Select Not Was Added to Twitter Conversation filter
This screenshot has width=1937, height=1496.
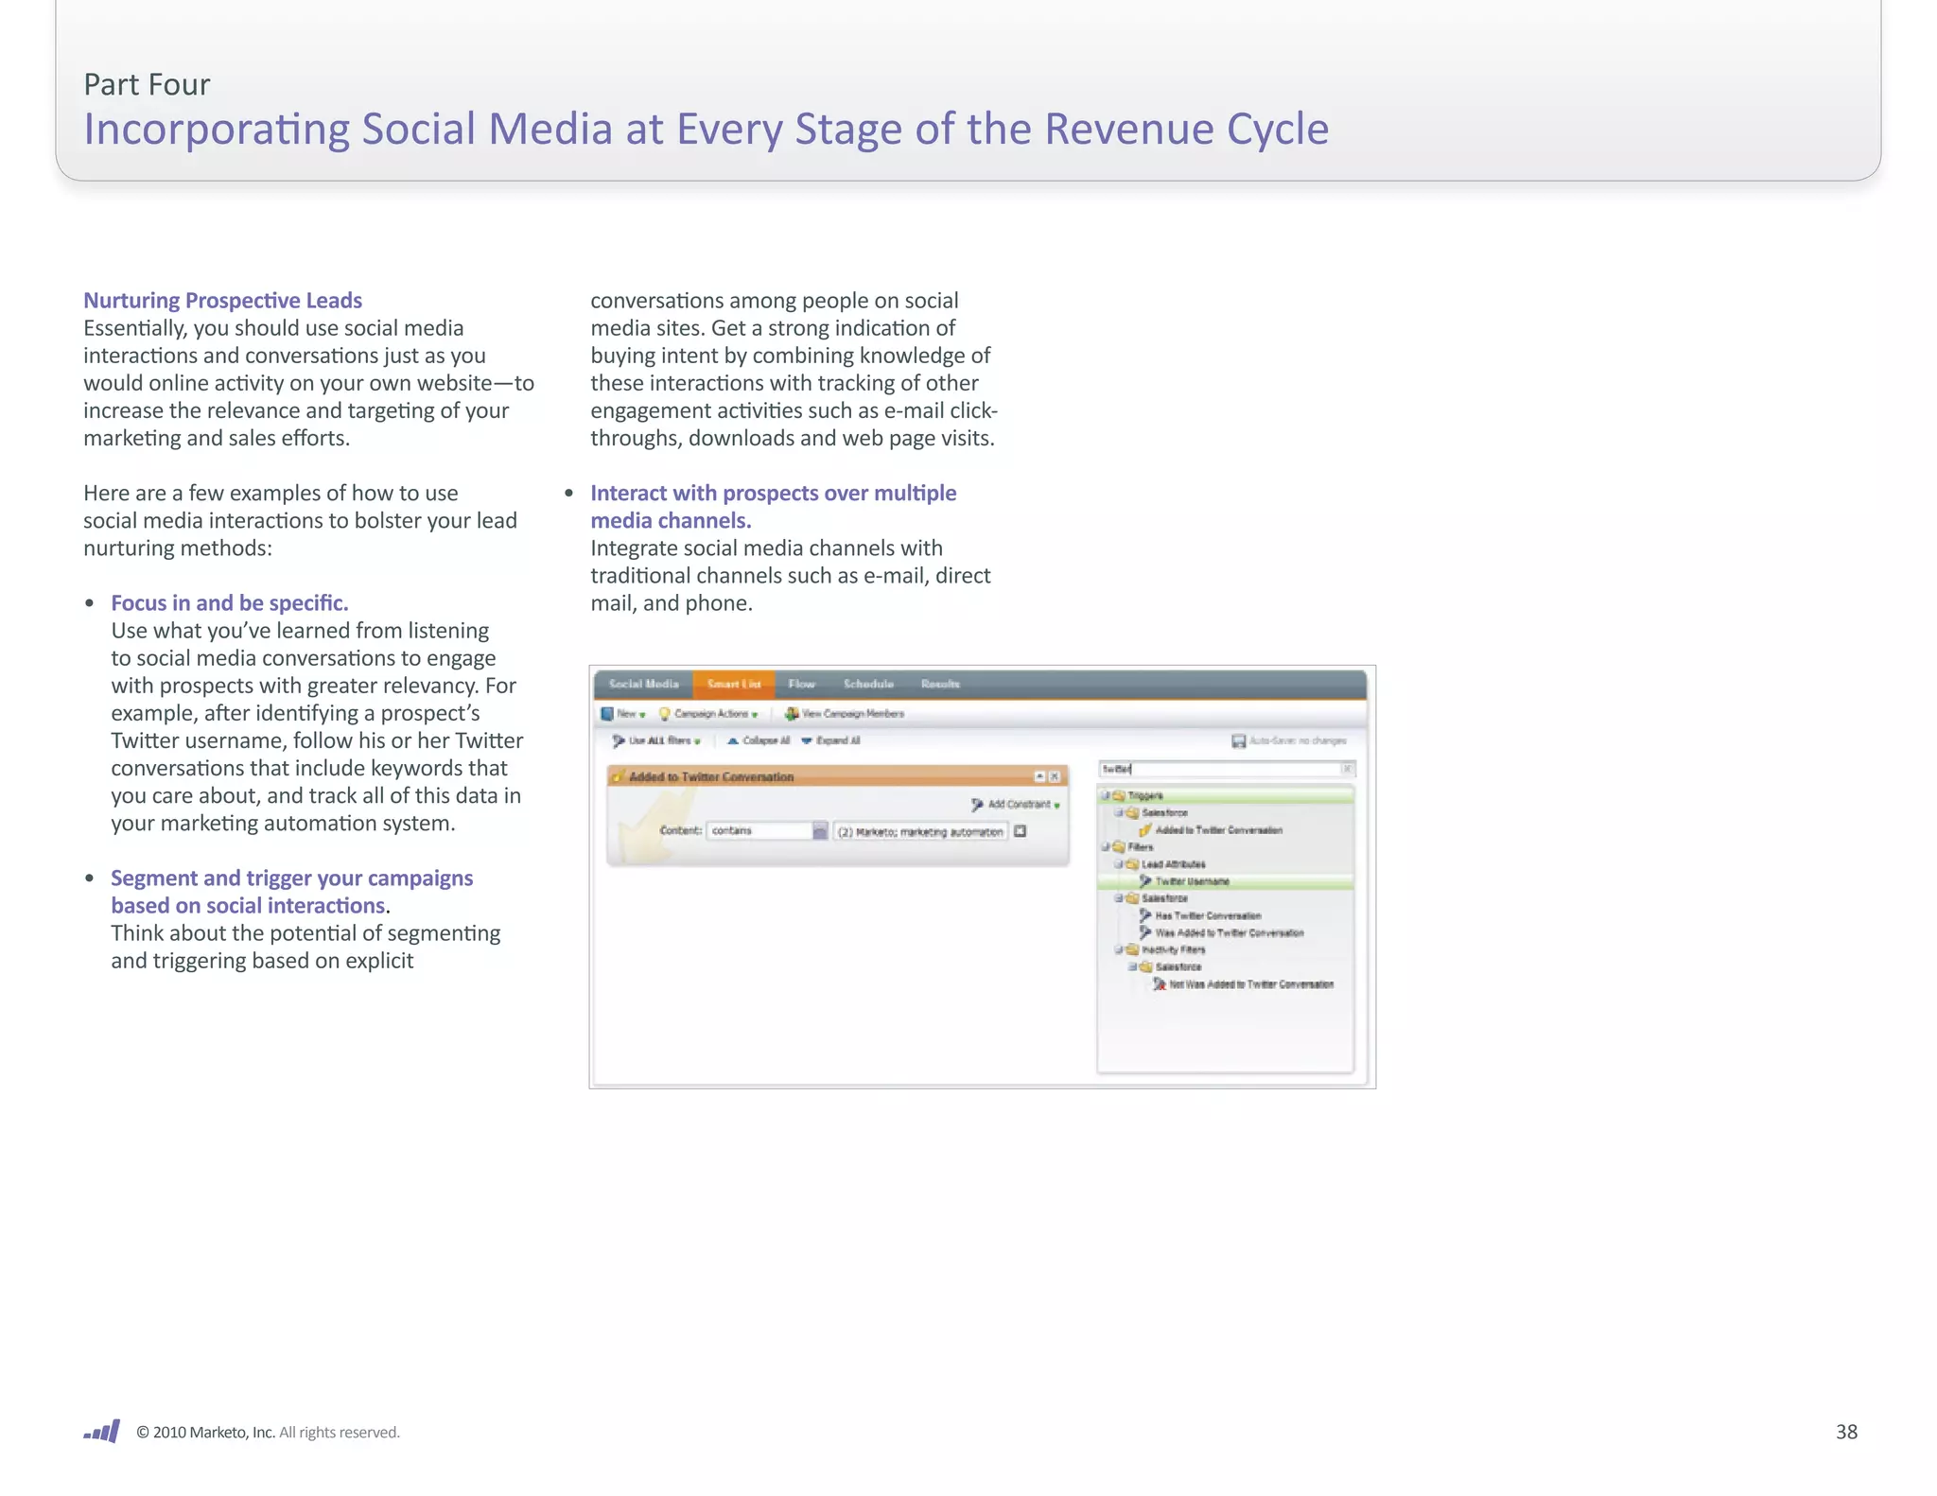point(1250,984)
